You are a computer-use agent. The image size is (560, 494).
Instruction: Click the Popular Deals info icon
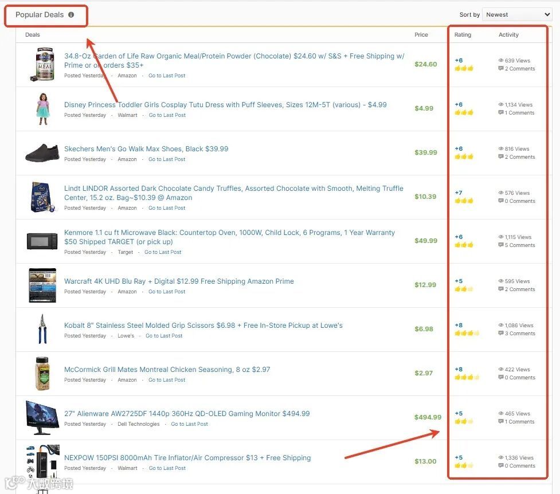click(x=71, y=15)
